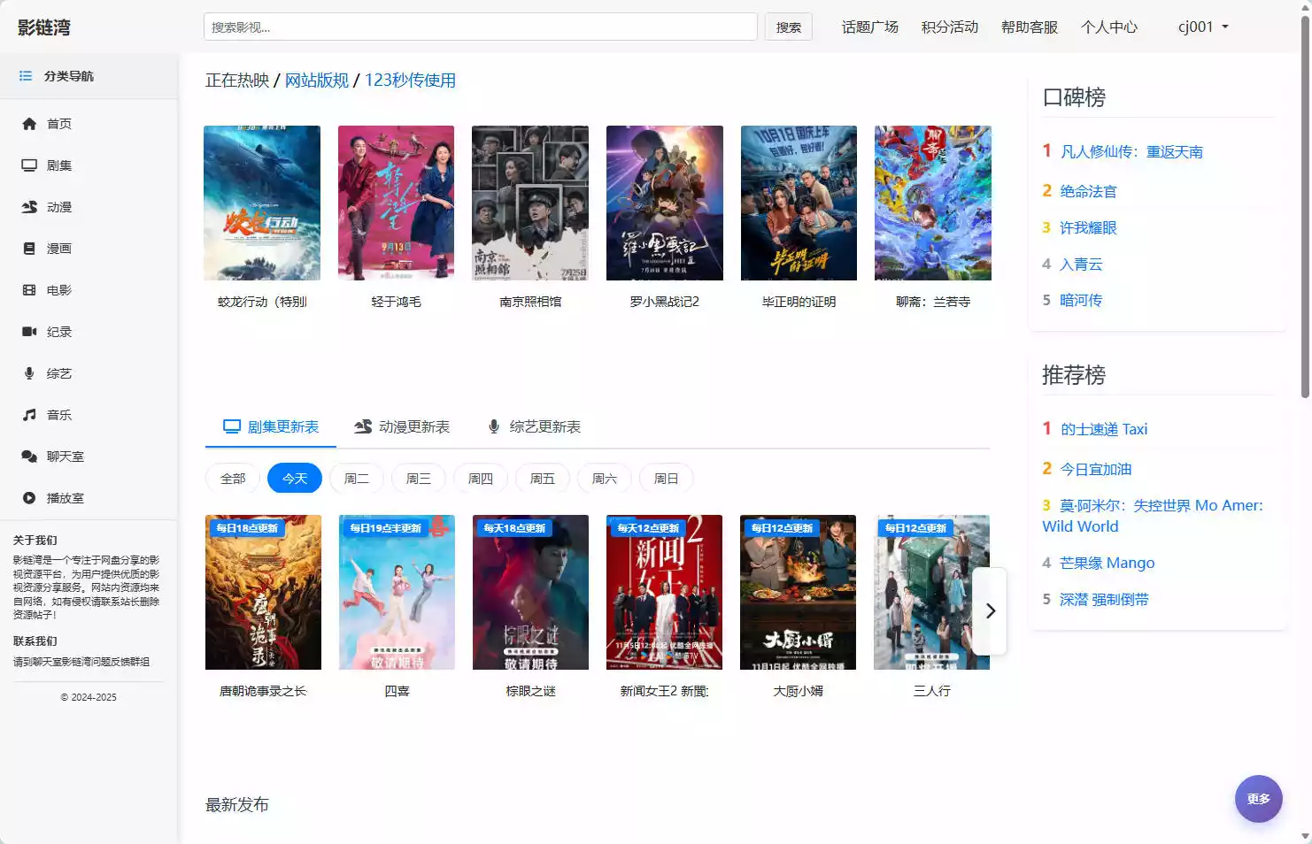Click the microphone icon beside 综艺
This screenshot has width=1312, height=844.
point(29,373)
